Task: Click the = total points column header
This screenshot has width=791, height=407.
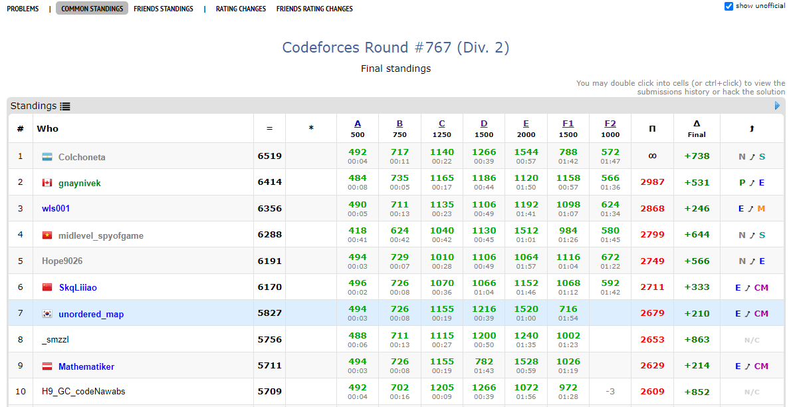Action: [269, 129]
